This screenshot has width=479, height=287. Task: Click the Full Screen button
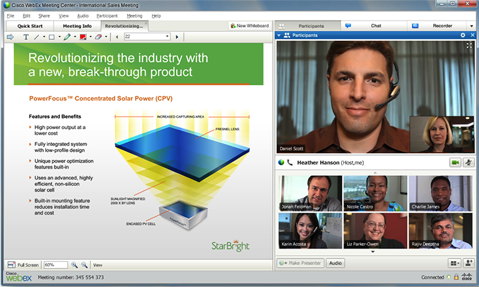pos(23,265)
